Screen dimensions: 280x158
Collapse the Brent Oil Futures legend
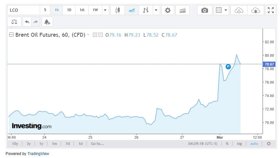point(12,35)
